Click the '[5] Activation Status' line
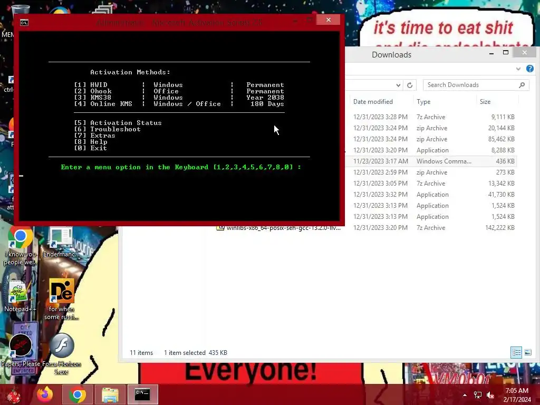The height and width of the screenshot is (405, 540). click(118, 122)
